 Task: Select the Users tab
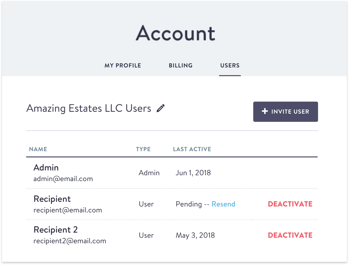point(230,65)
